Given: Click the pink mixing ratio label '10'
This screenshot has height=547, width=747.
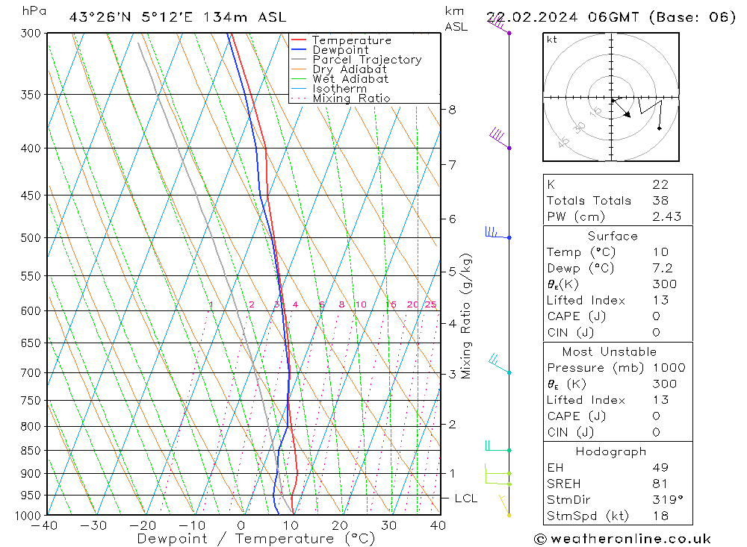Looking at the screenshot, I should tap(361, 304).
